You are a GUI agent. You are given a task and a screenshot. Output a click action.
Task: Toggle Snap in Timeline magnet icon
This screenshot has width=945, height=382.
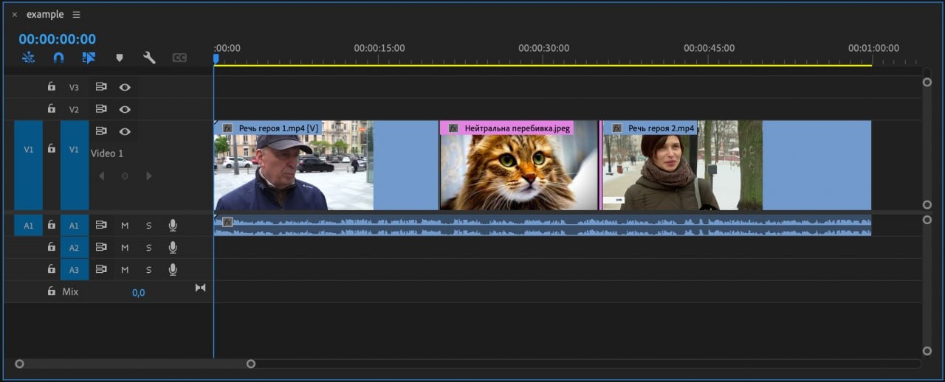59,58
